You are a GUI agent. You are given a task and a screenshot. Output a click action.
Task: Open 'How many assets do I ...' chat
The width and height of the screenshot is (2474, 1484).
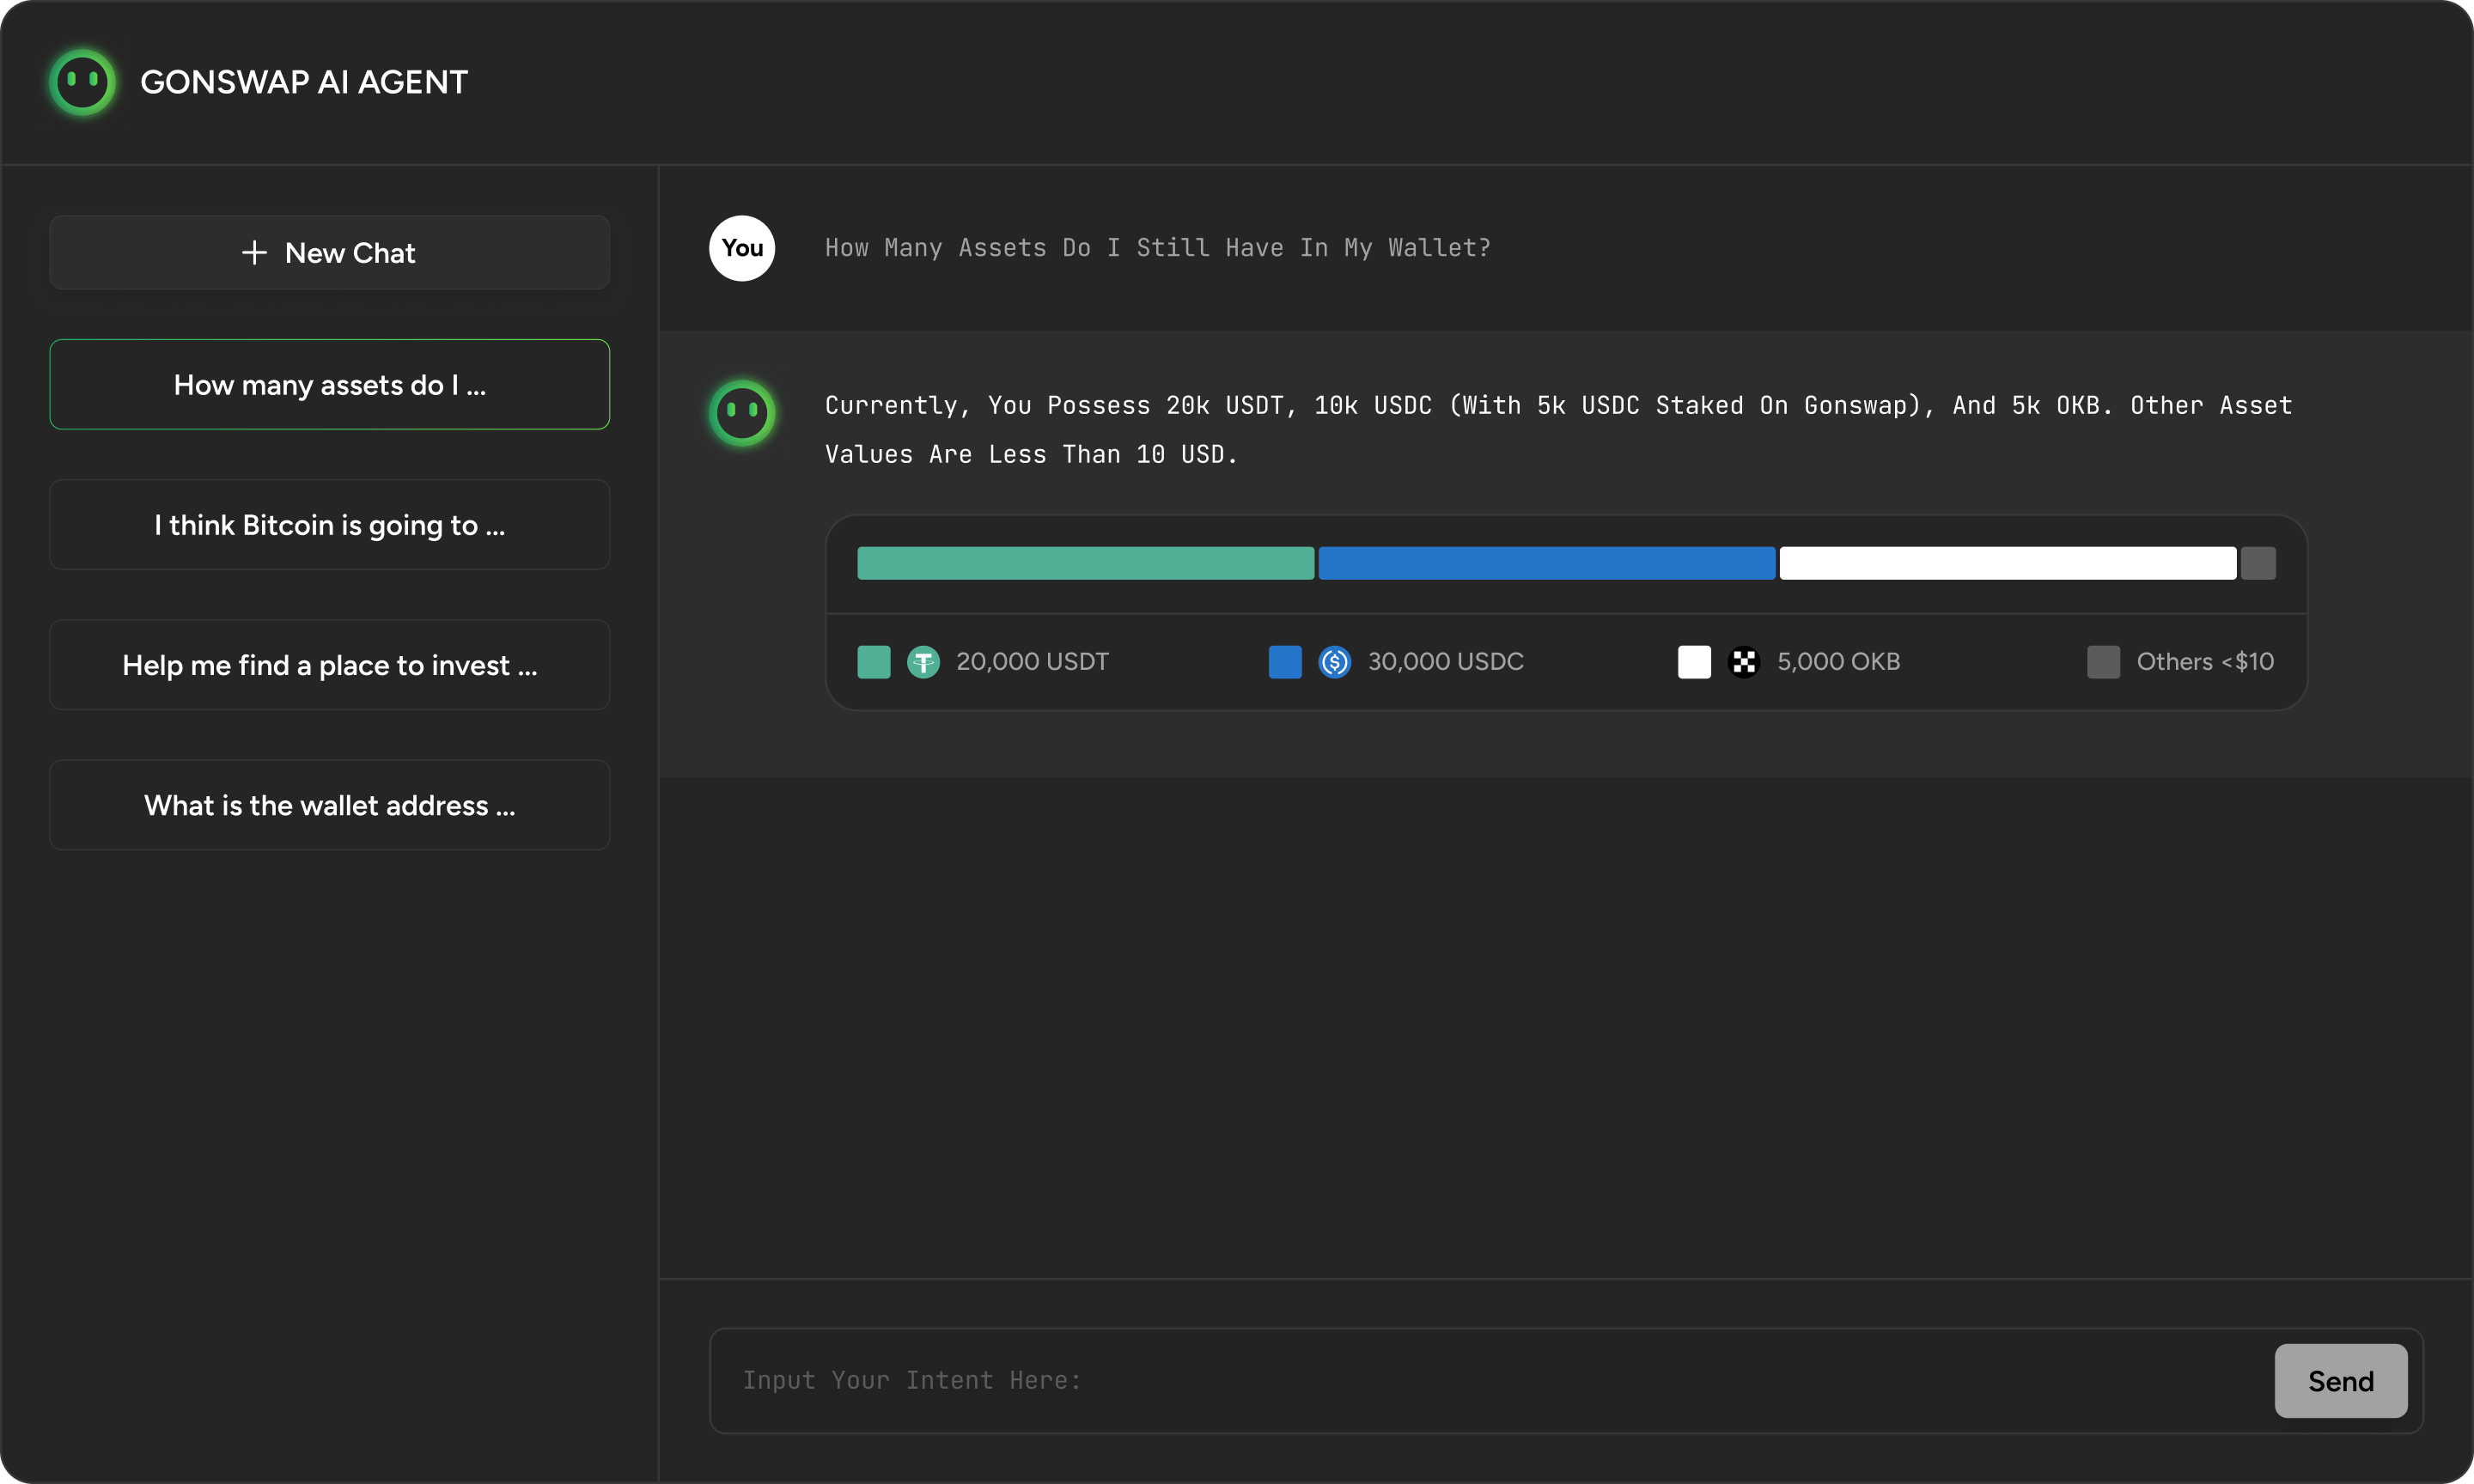329,385
